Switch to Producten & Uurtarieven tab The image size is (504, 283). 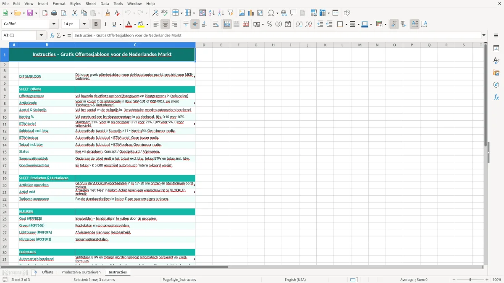pos(81,272)
